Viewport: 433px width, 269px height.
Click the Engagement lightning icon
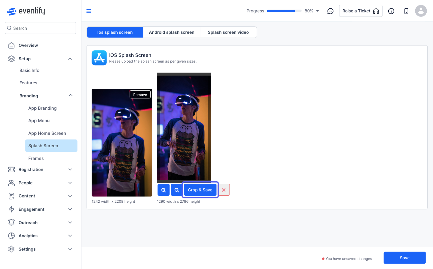pyautogui.click(x=11, y=209)
